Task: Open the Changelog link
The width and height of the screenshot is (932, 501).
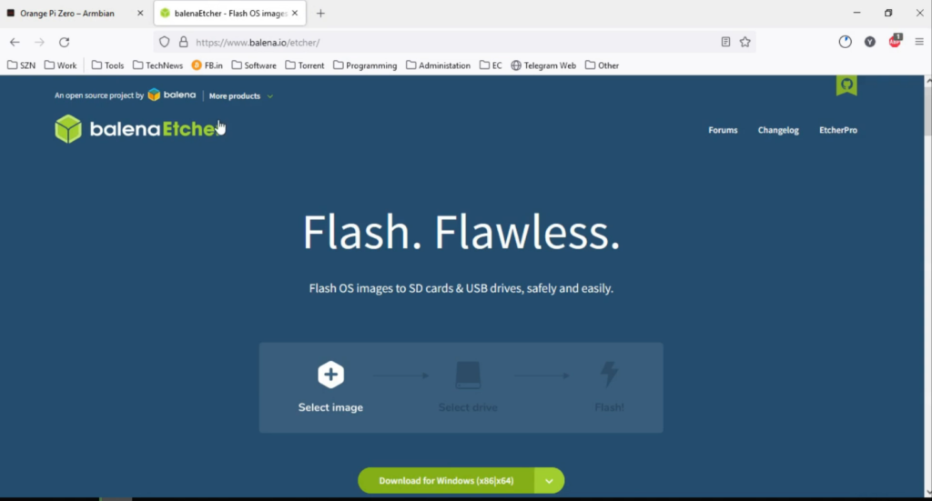Action: [x=778, y=130]
